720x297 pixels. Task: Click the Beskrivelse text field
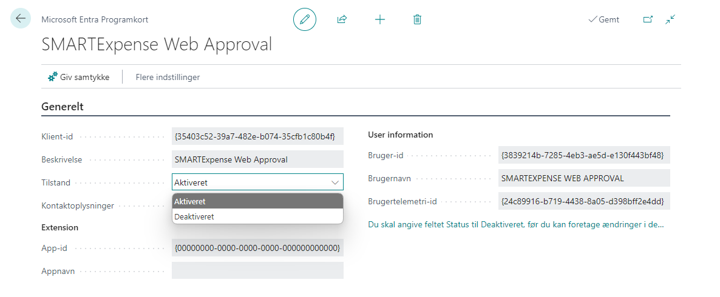pyautogui.click(x=257, y=159)
